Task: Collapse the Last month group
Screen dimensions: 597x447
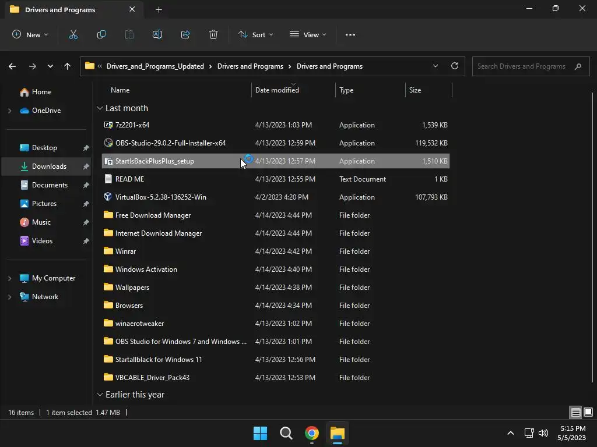Action: tap(100, 108)
